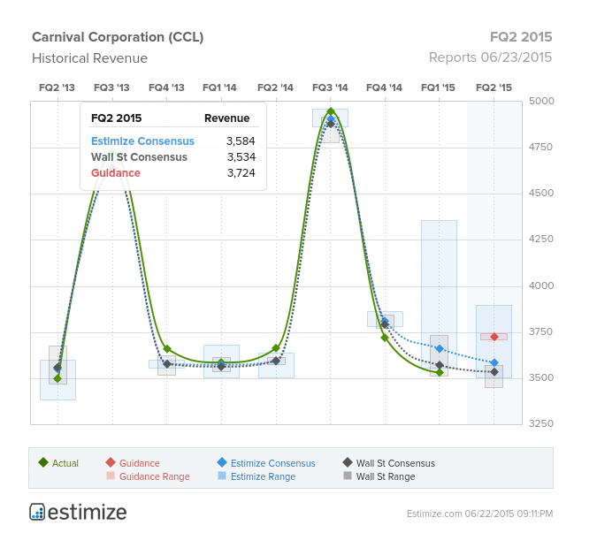This screenshot has height=548, width=597.
Task: Click the Estimize Consensus row in tooltip
Action: 173,141
